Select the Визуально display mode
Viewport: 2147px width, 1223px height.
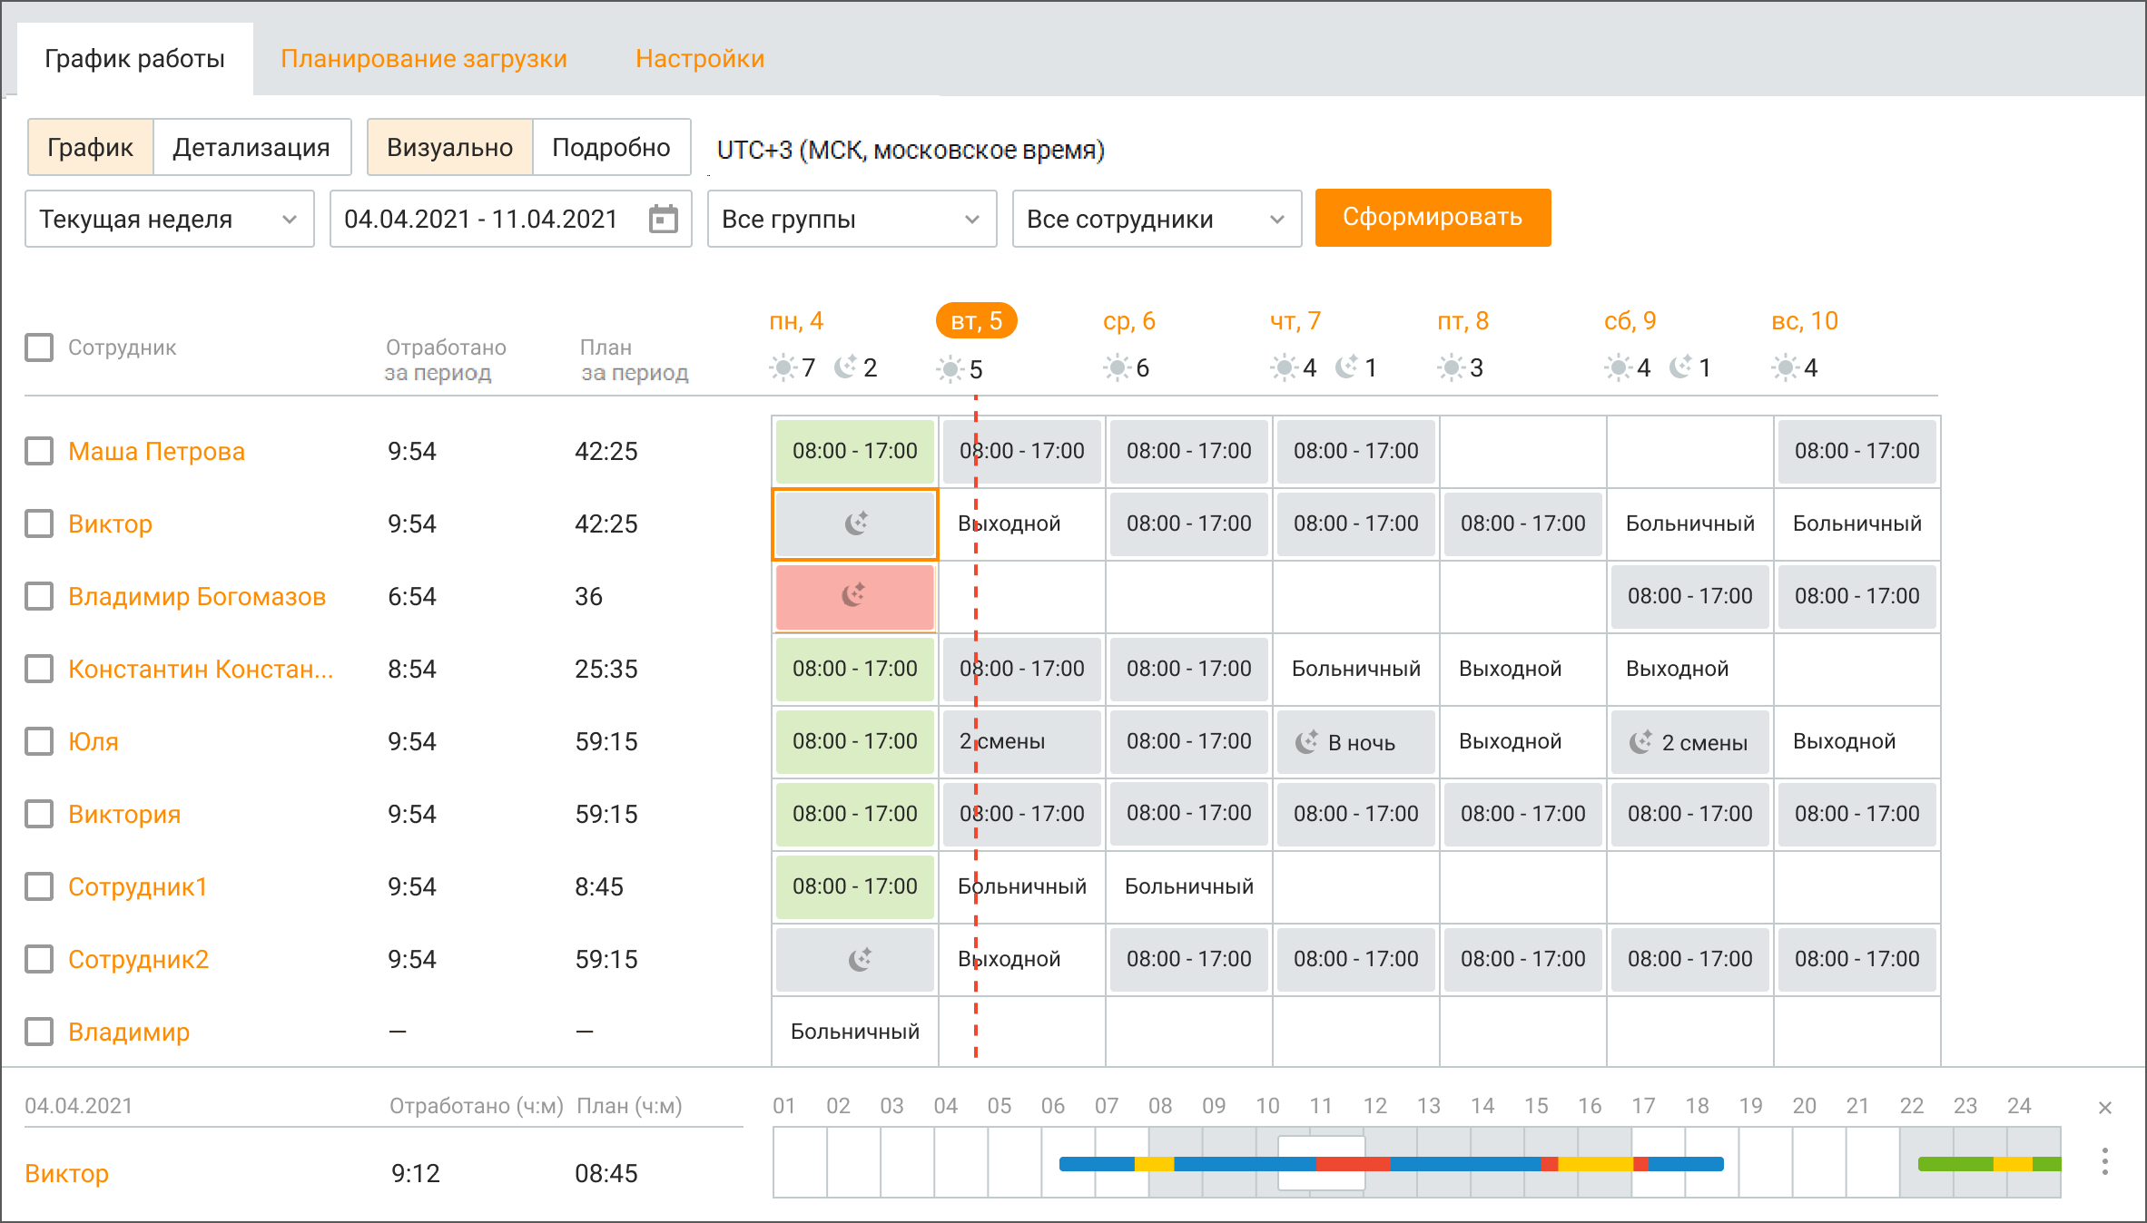pos(449,147)
